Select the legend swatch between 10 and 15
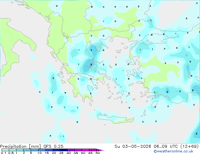The image size is (200, 154). tap(42, 150)
